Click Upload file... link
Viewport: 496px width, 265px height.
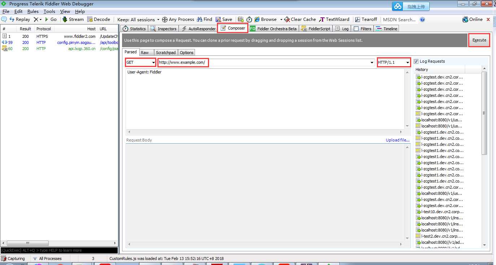click(x=397, y=140)
